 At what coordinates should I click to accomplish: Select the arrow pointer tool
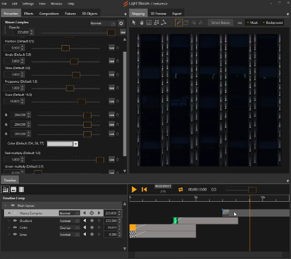[134, 23]
